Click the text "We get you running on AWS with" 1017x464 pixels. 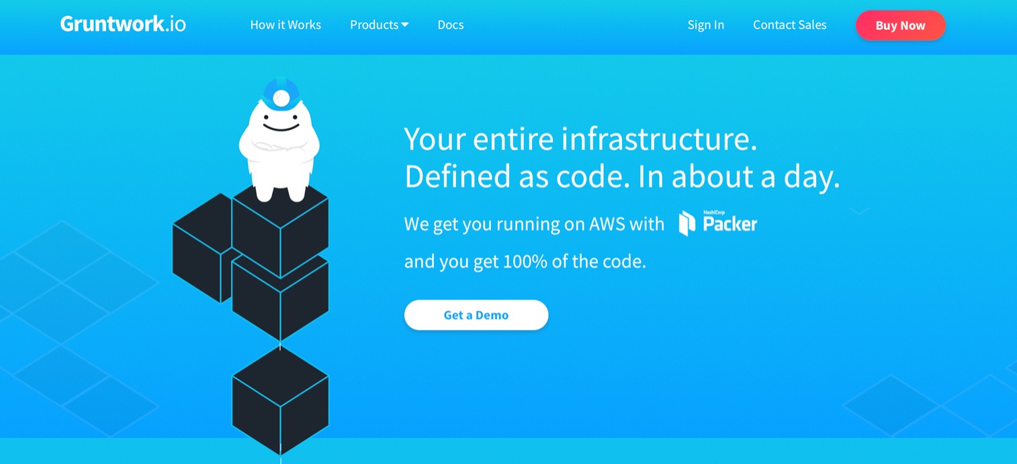coord(534,224)
